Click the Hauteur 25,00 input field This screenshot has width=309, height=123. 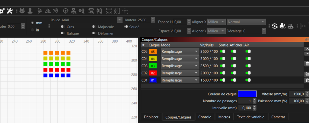pyautogui.click(x=144, y=20)
